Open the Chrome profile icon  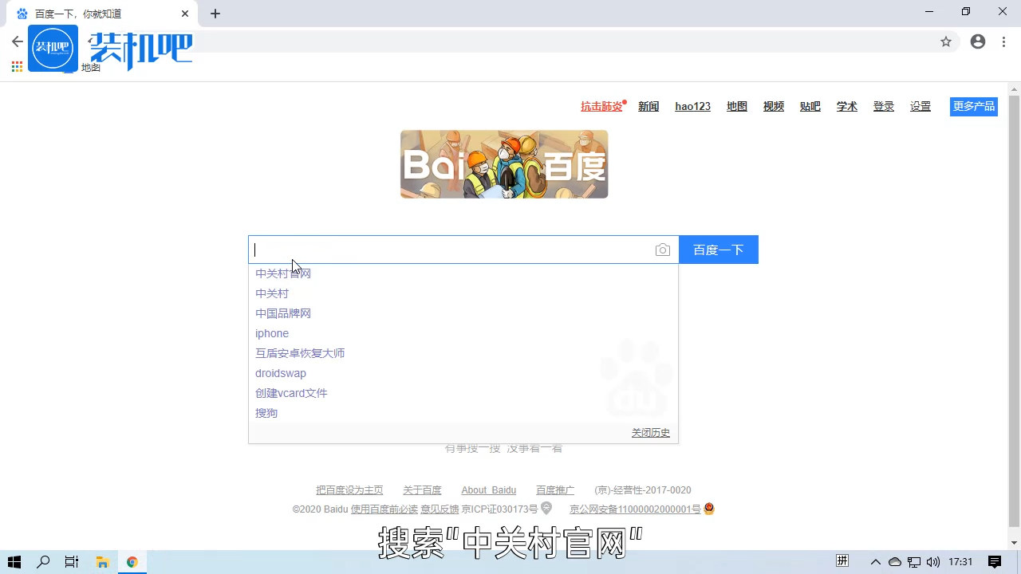(x=978, y=41)
